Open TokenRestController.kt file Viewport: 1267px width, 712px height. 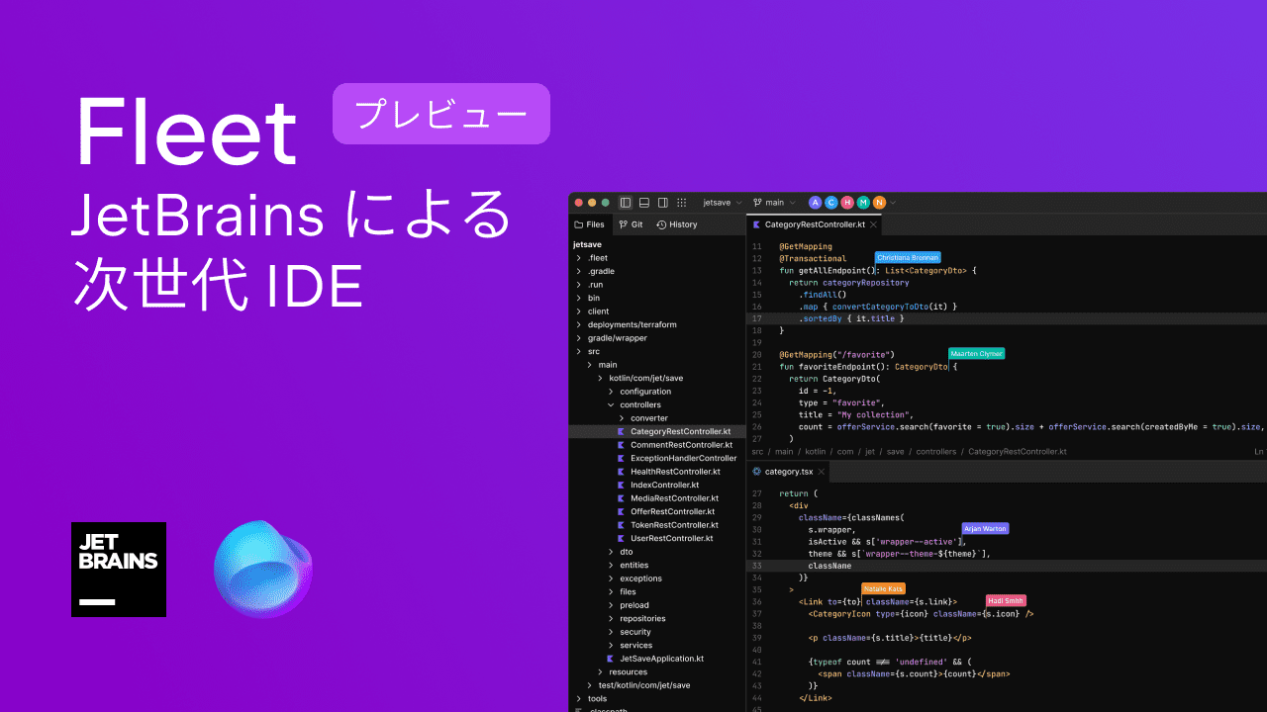(x=674, y=525)
